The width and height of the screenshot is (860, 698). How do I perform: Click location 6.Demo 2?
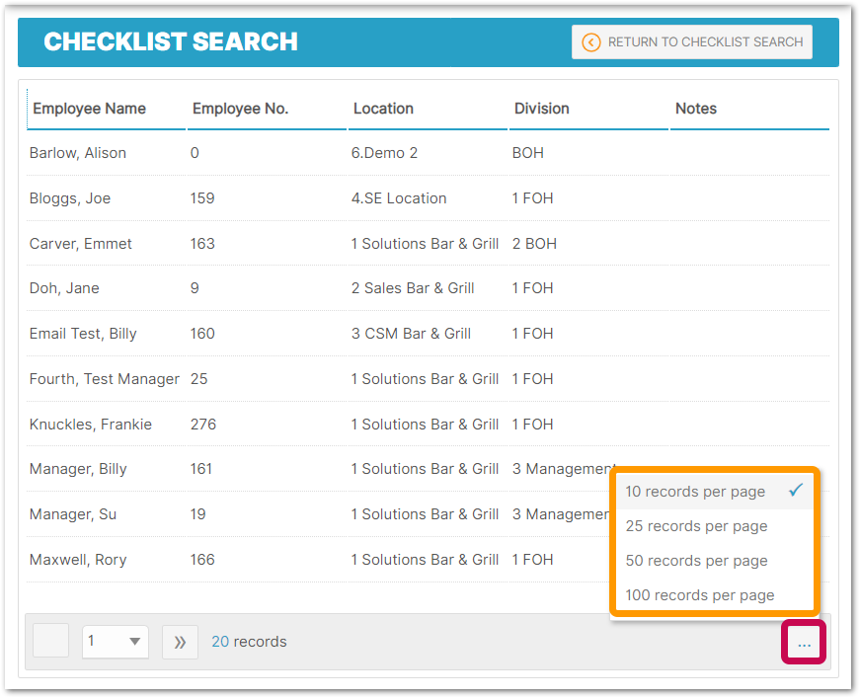(384, 153)
